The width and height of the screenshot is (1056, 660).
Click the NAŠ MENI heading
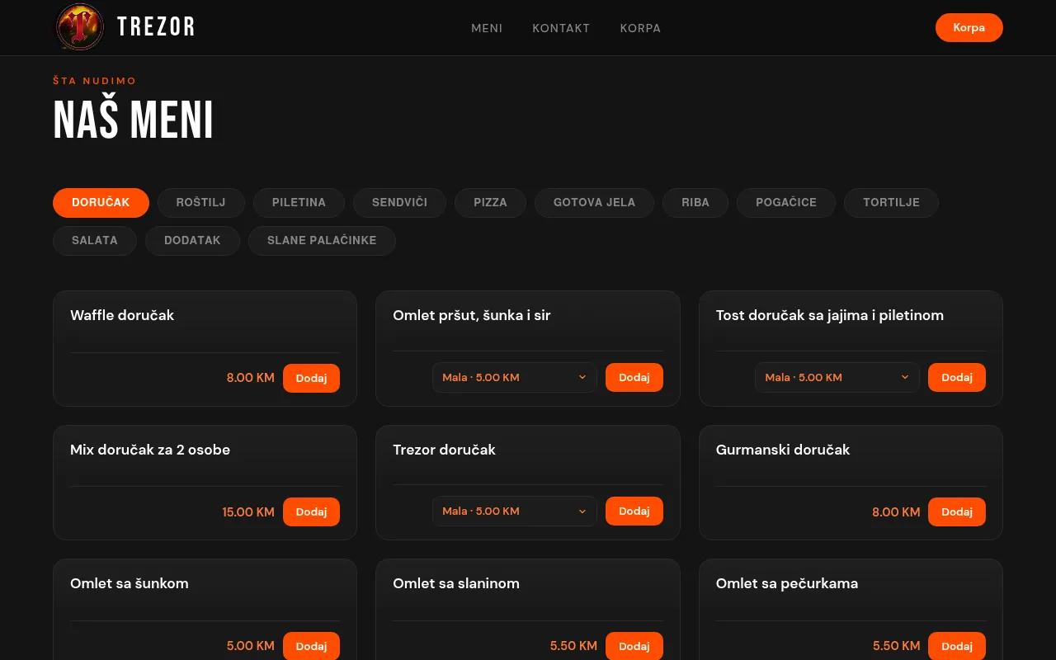pyautogui.click(x=134, y=120)
